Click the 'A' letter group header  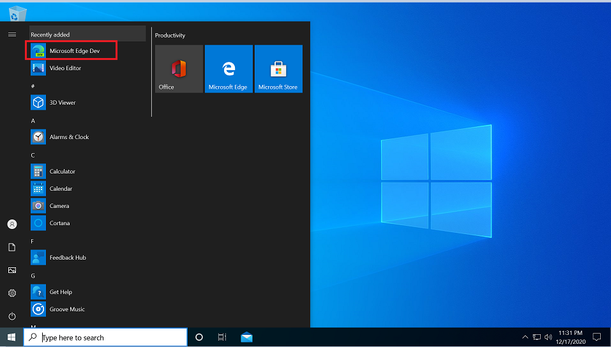(x=33, y=121)
